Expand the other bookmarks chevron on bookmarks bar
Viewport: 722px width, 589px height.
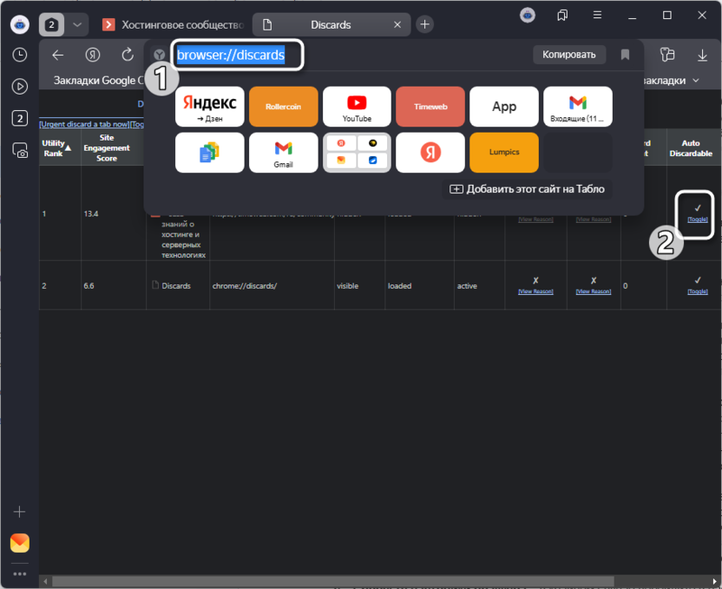(x=696, y=81)
